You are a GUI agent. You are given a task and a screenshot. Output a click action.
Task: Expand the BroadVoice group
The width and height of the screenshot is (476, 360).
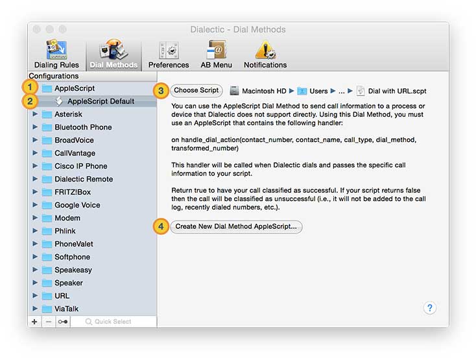(35, 140)
